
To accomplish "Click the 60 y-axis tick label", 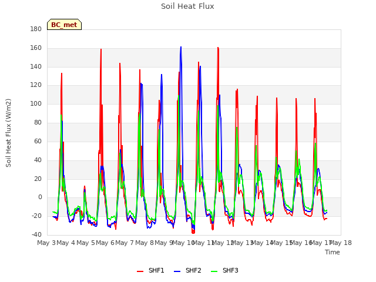I will click(38, 141).
